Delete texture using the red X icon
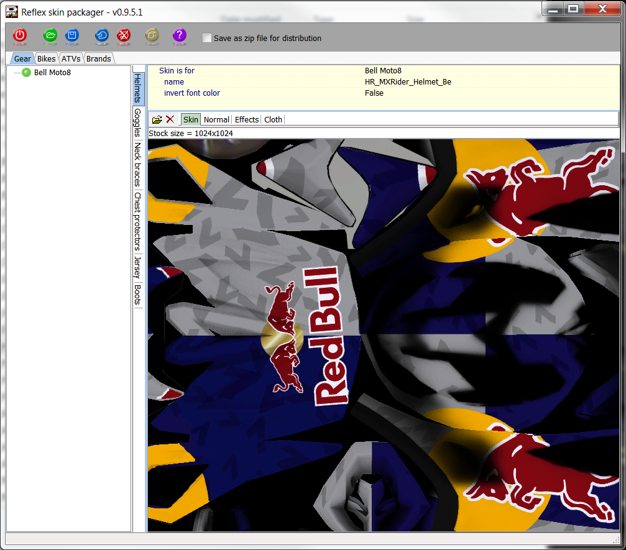This screenshot has height=550, width=626. point(170,119)
